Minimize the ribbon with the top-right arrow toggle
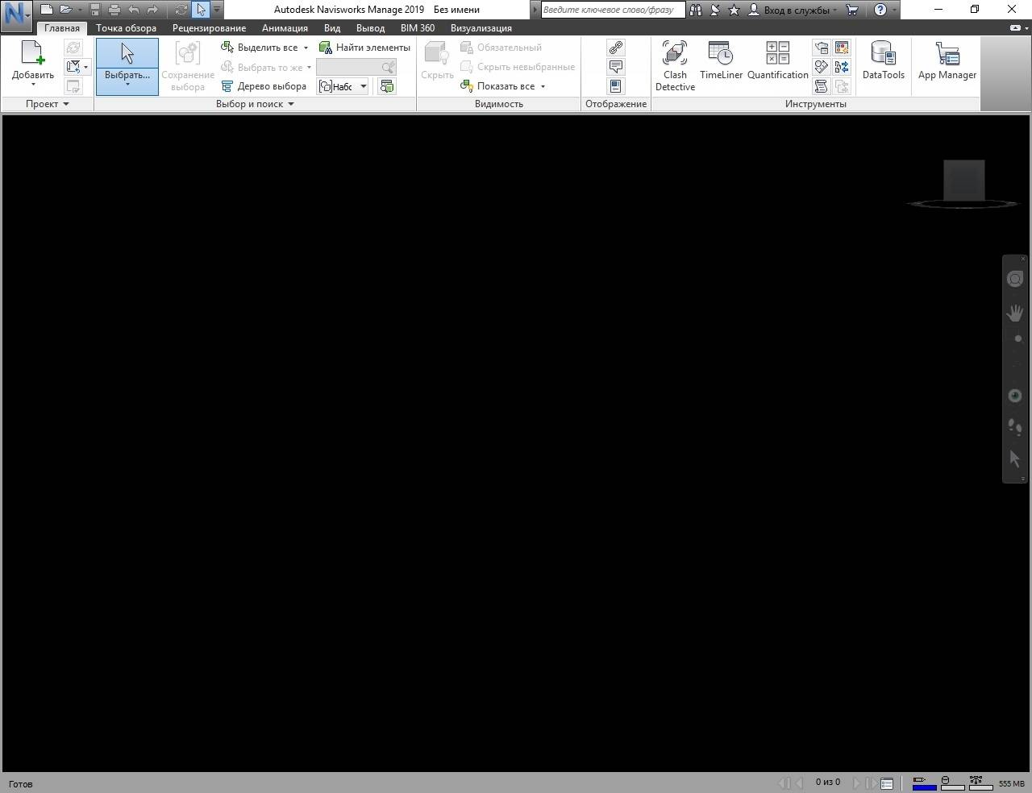Screen dimensions: 1032x793 pyautogui.click(x=1016, y=27)
